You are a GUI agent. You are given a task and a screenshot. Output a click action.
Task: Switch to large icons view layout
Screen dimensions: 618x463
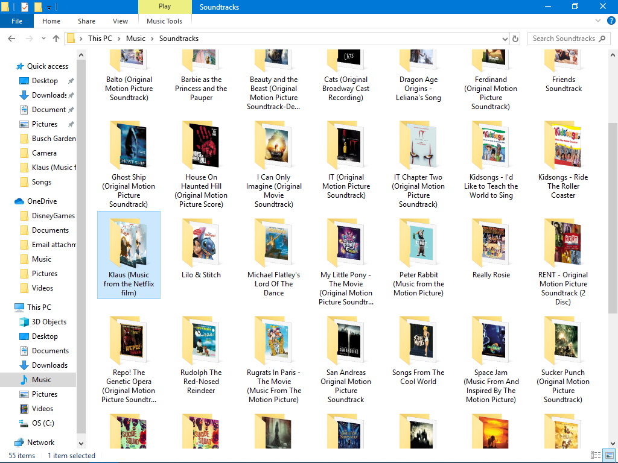click(610, 456)
